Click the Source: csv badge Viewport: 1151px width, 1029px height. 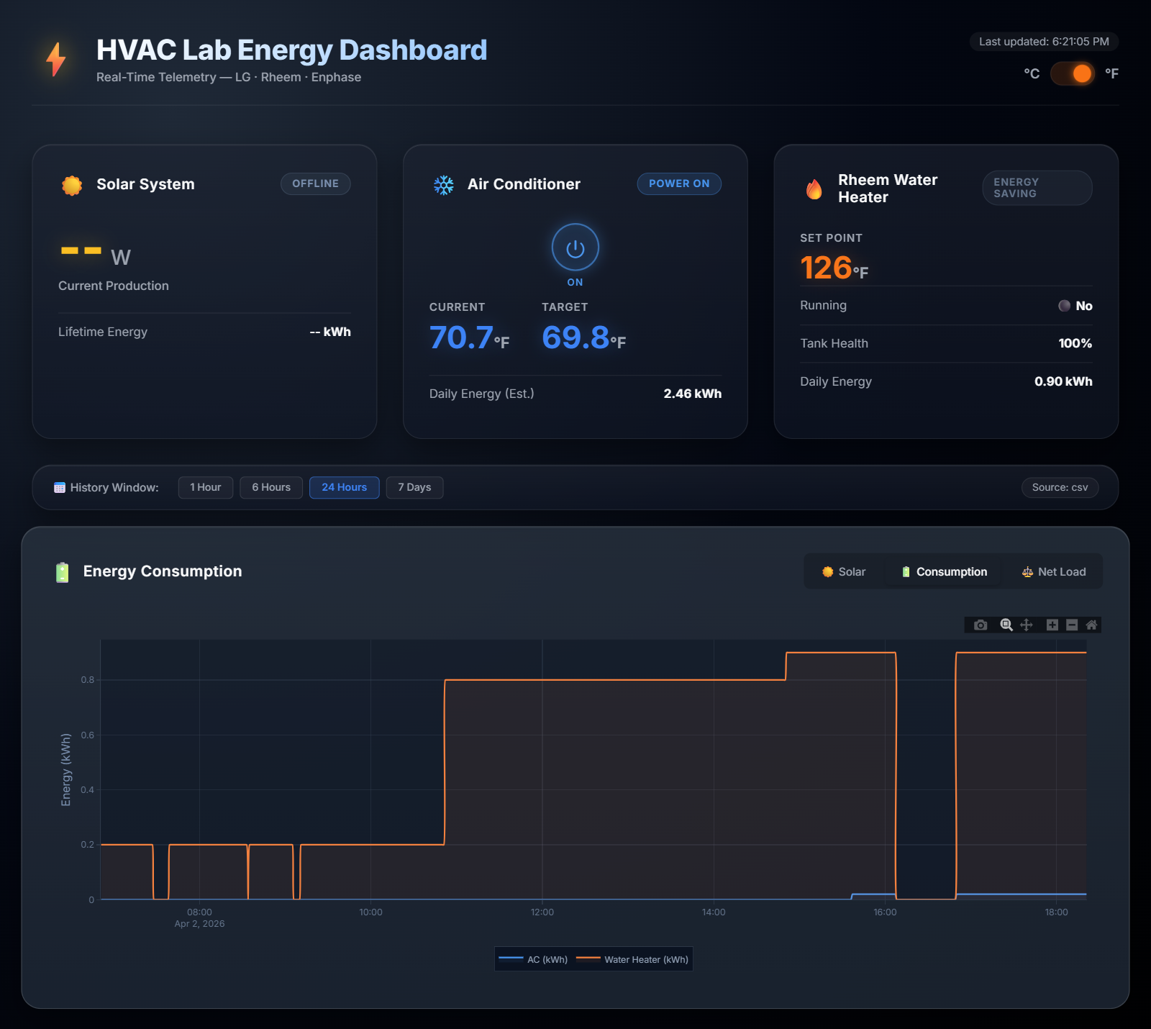[1060, 487]
